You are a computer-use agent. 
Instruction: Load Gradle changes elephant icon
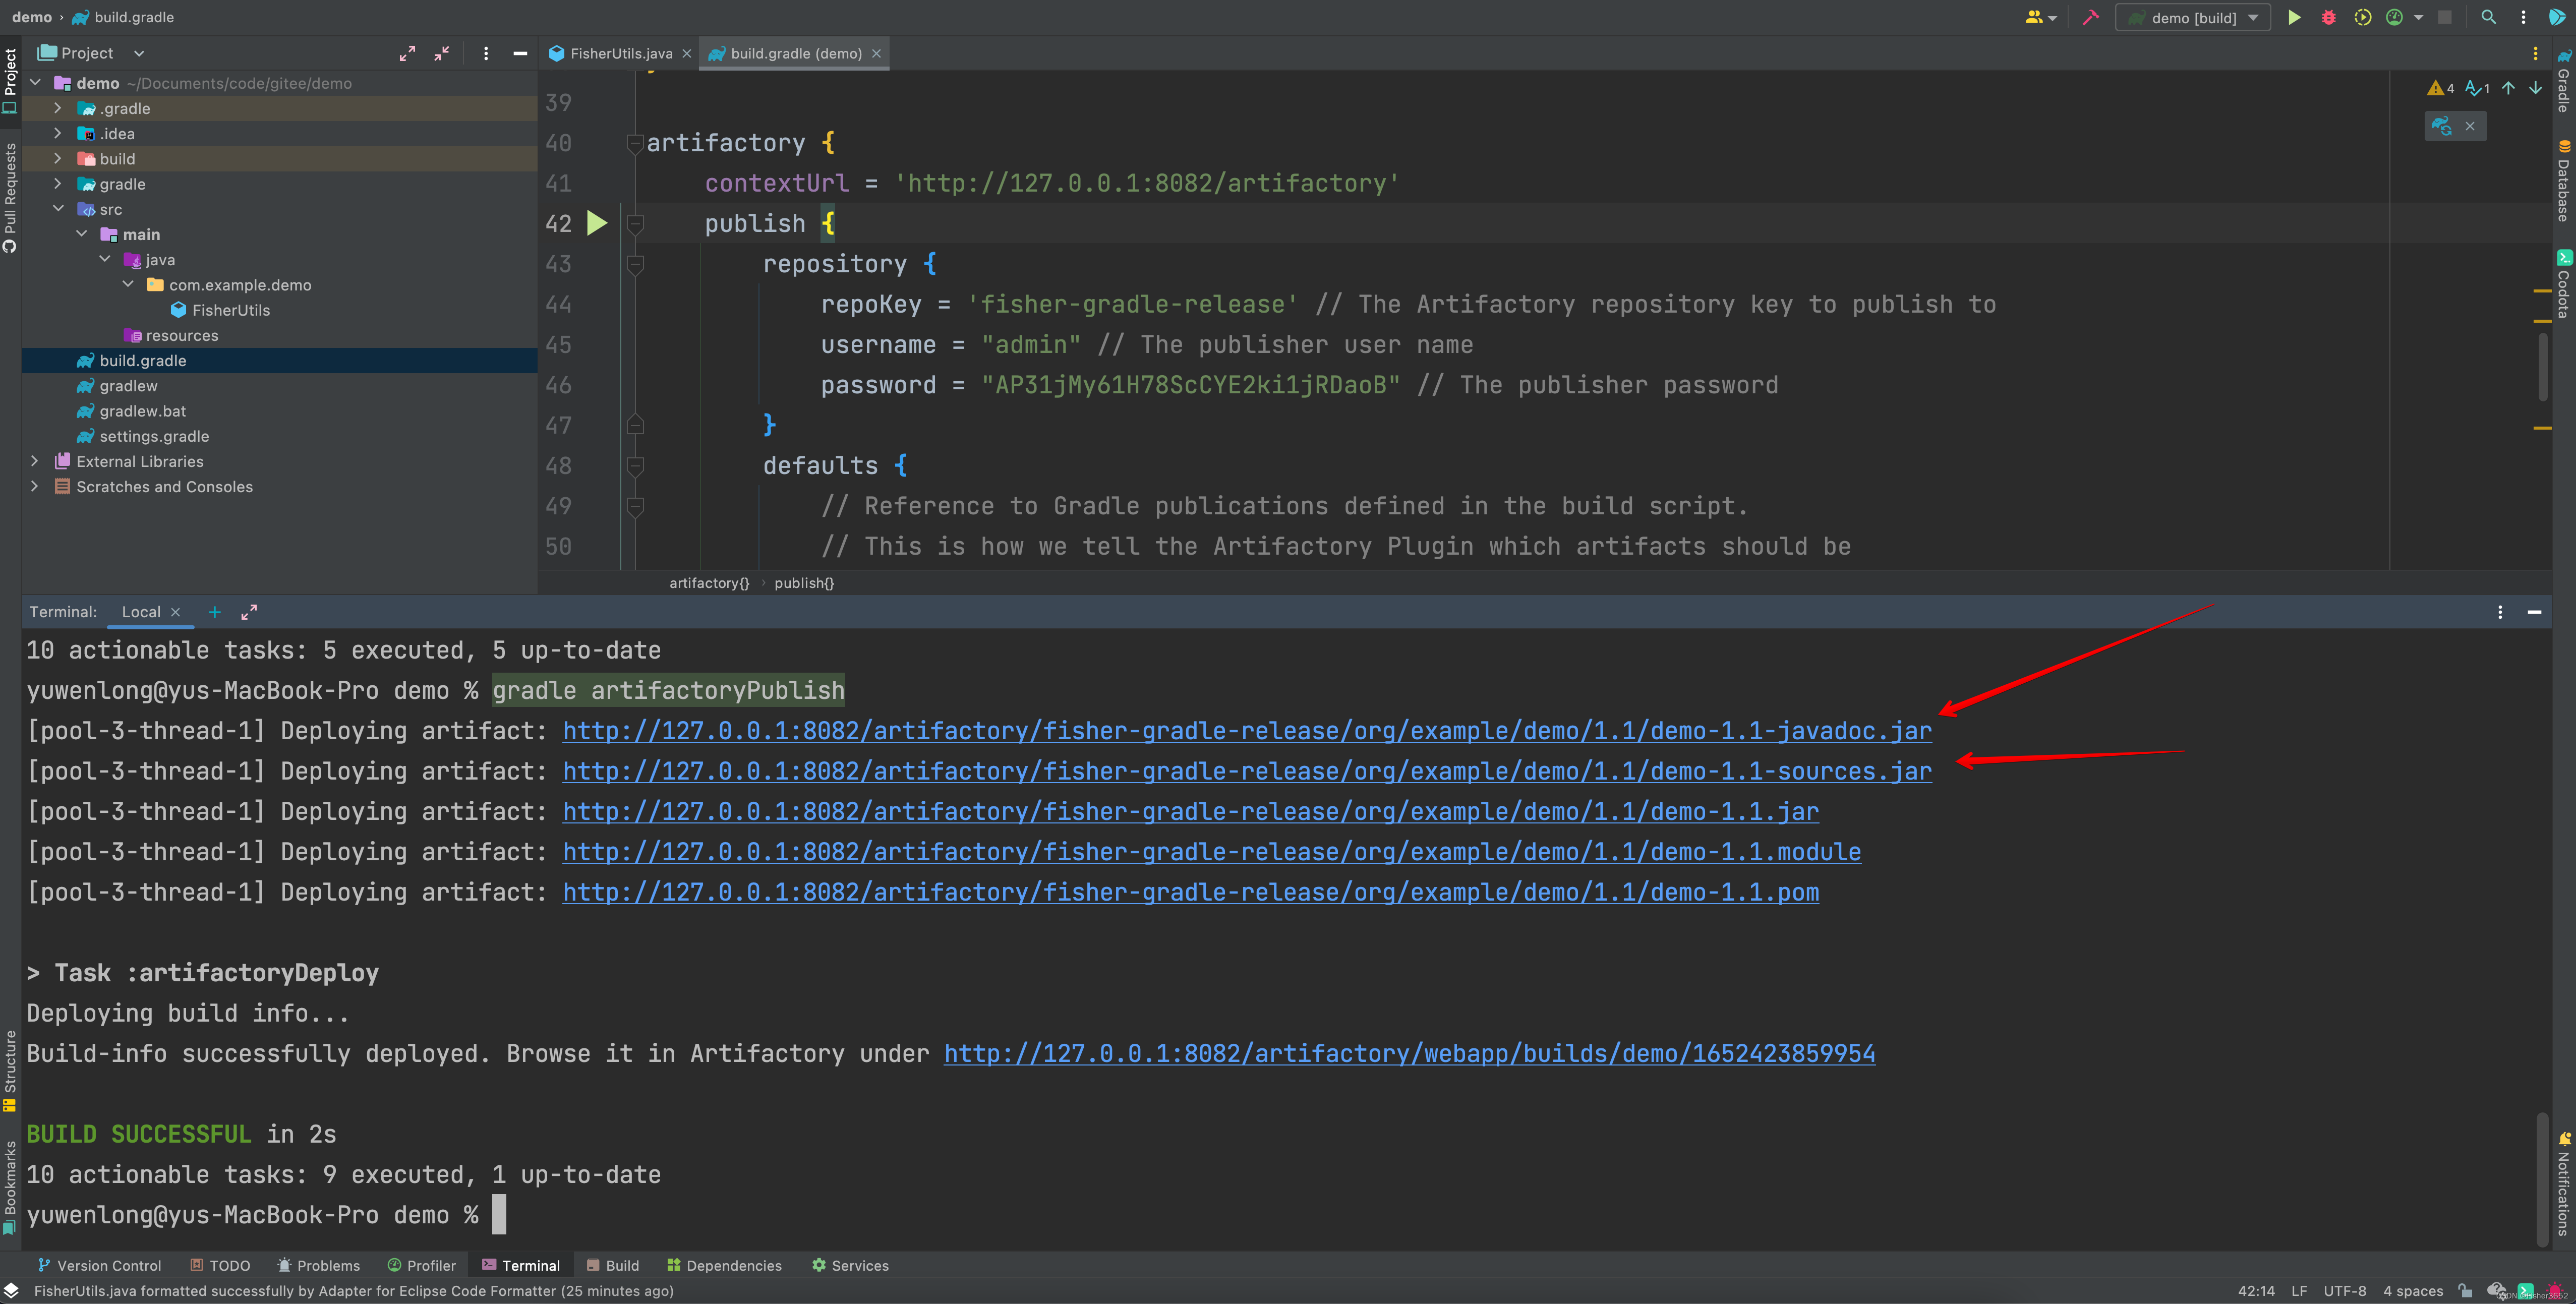click(2441, 126)
